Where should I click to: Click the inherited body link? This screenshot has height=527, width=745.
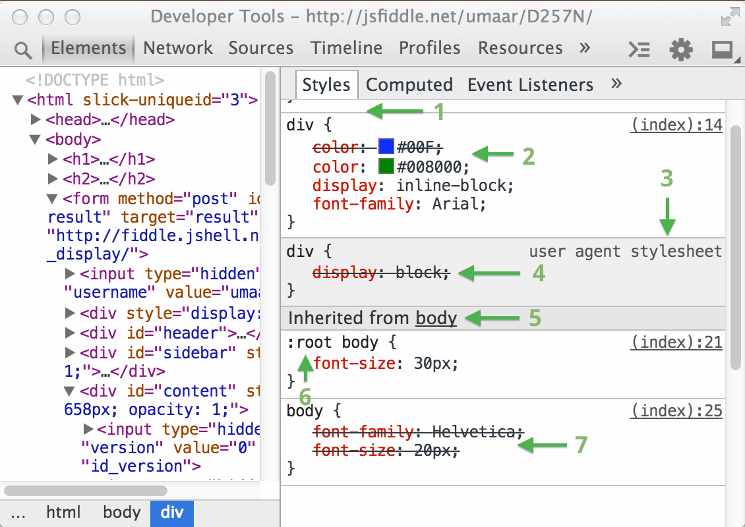pos(436,318)
